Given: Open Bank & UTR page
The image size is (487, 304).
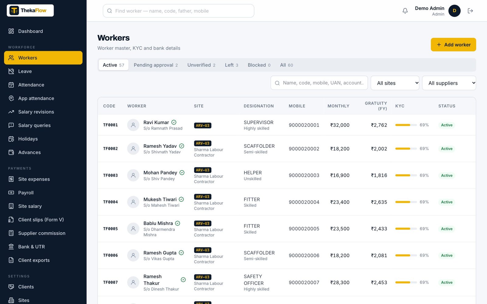Looking at the screenshot, I should pos(43,247).
